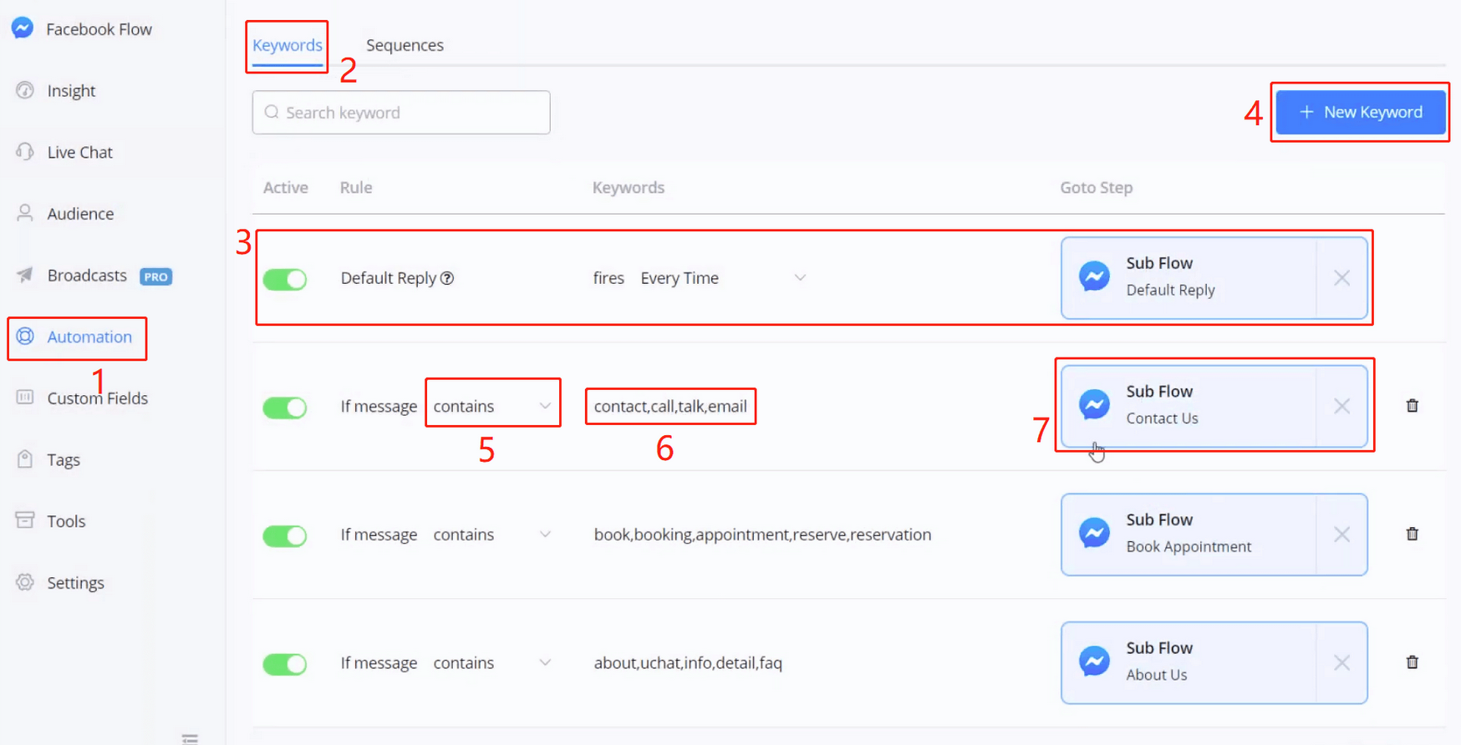Image resolution: width=1461 pixels, height=745 pixels.
Task: Open Insight from the sidebar
Action: pyautogui.click(x=71, y=90)
